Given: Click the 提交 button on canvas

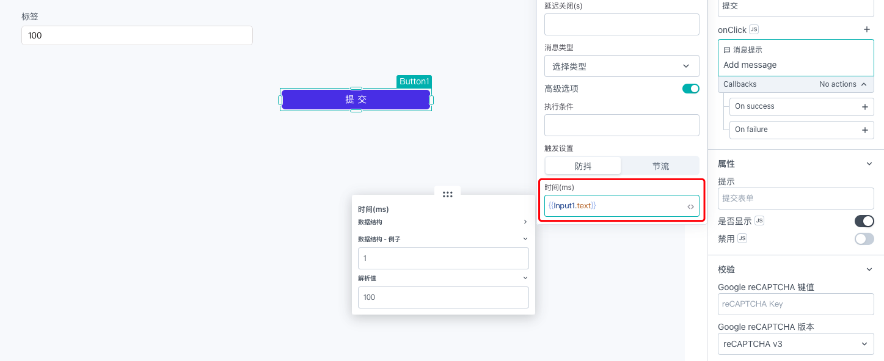Looking at the screenshot, I should (356, 100).
